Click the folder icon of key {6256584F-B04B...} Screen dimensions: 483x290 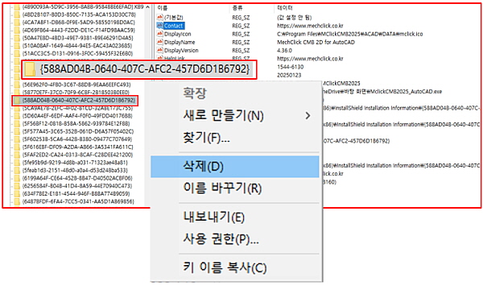17,186
